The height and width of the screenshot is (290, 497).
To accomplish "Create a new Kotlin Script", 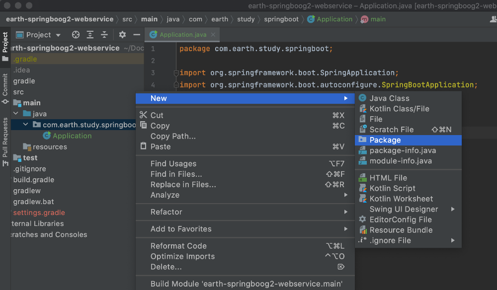I will click(x=408, y=188).
